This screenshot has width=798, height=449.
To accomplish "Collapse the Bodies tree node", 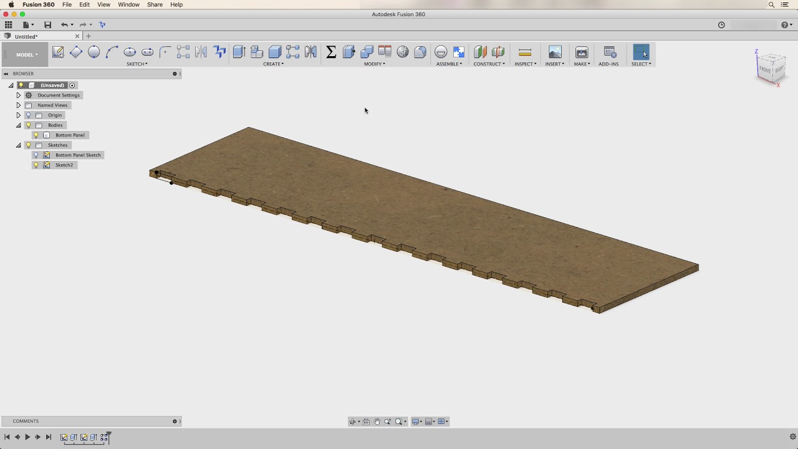I will click(x=19, y=125).
